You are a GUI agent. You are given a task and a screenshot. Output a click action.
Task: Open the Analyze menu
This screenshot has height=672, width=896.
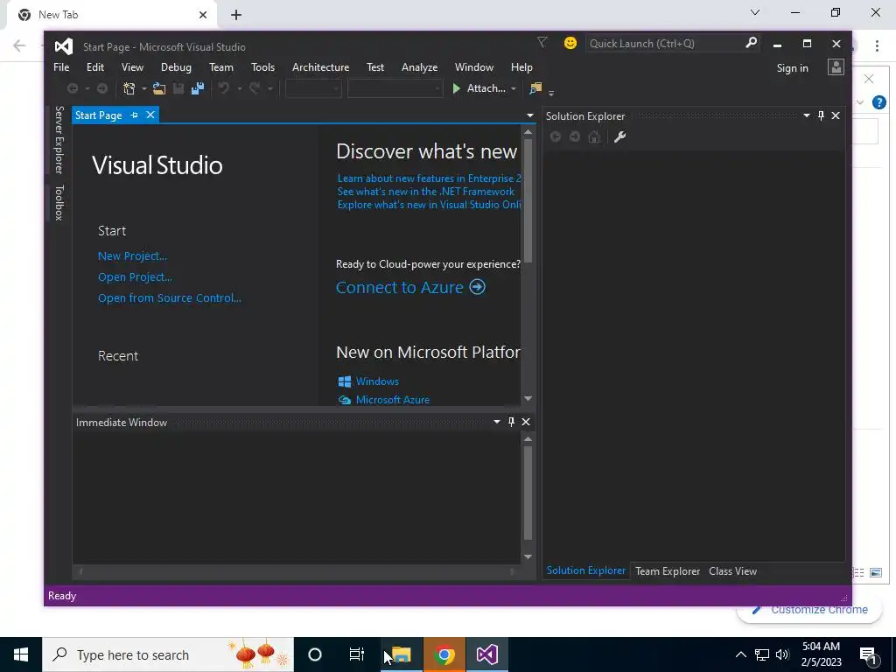click(419, 67)
